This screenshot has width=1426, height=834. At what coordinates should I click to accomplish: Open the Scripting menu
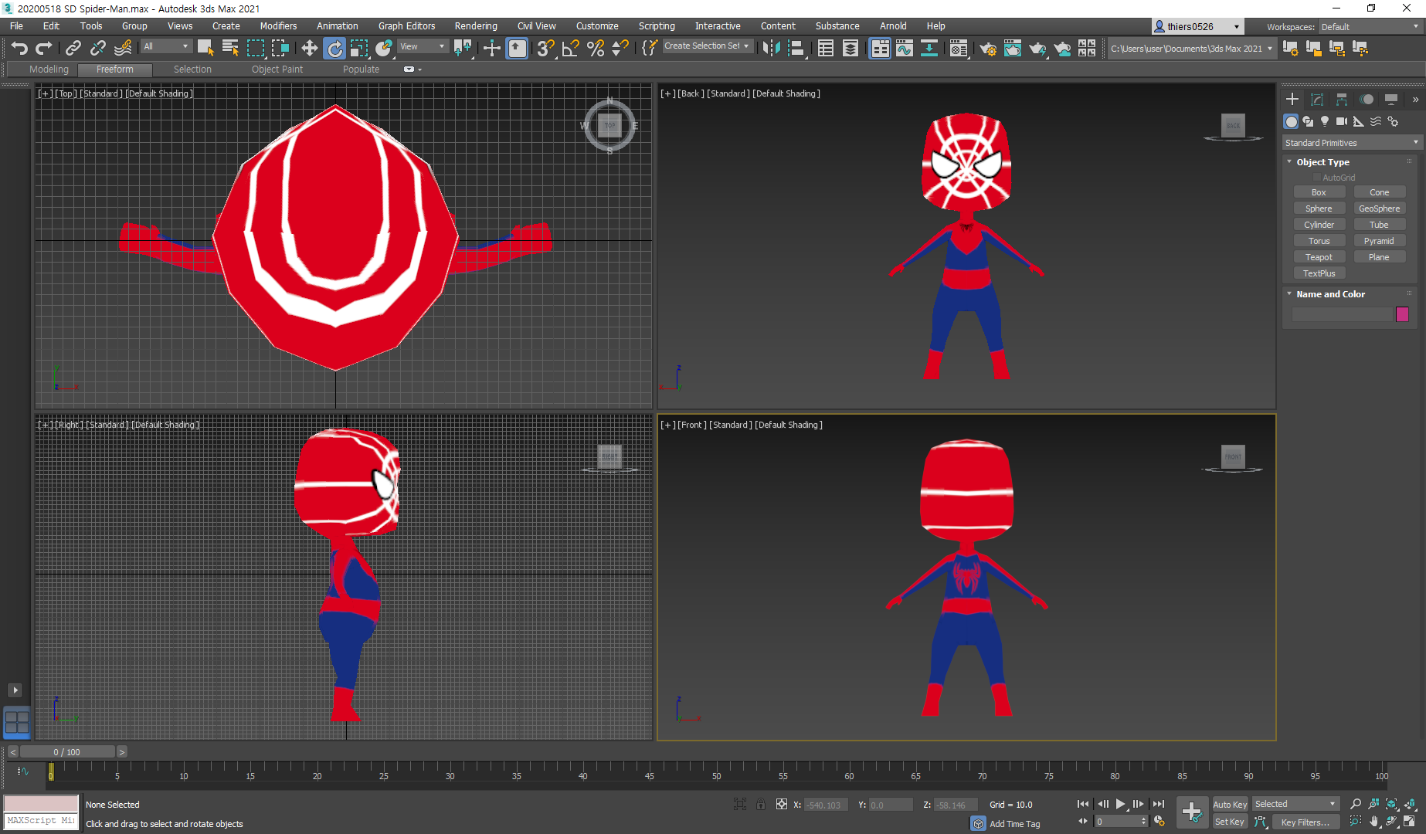(656, 26)
